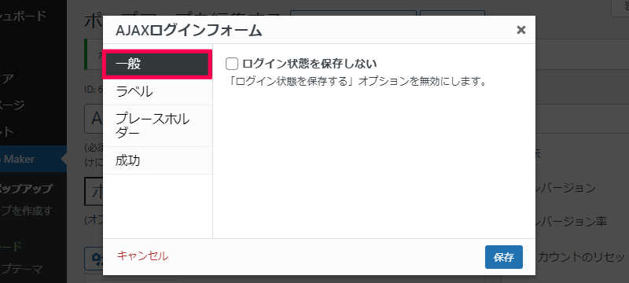Choose the create-popup sidebar entry
629x283 pixels.
[x=26, y=211]
